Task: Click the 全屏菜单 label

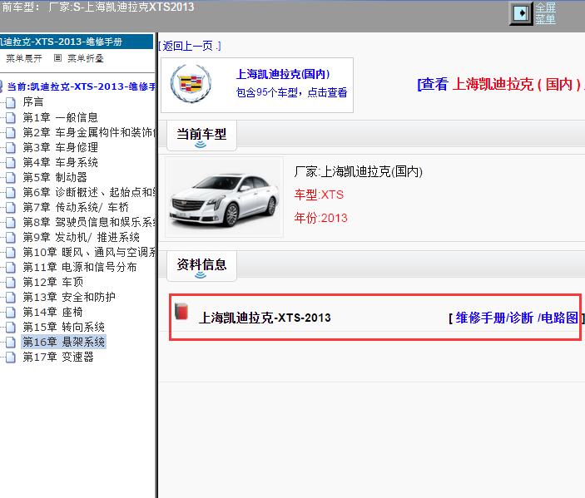Action: (x=545, y=13)
